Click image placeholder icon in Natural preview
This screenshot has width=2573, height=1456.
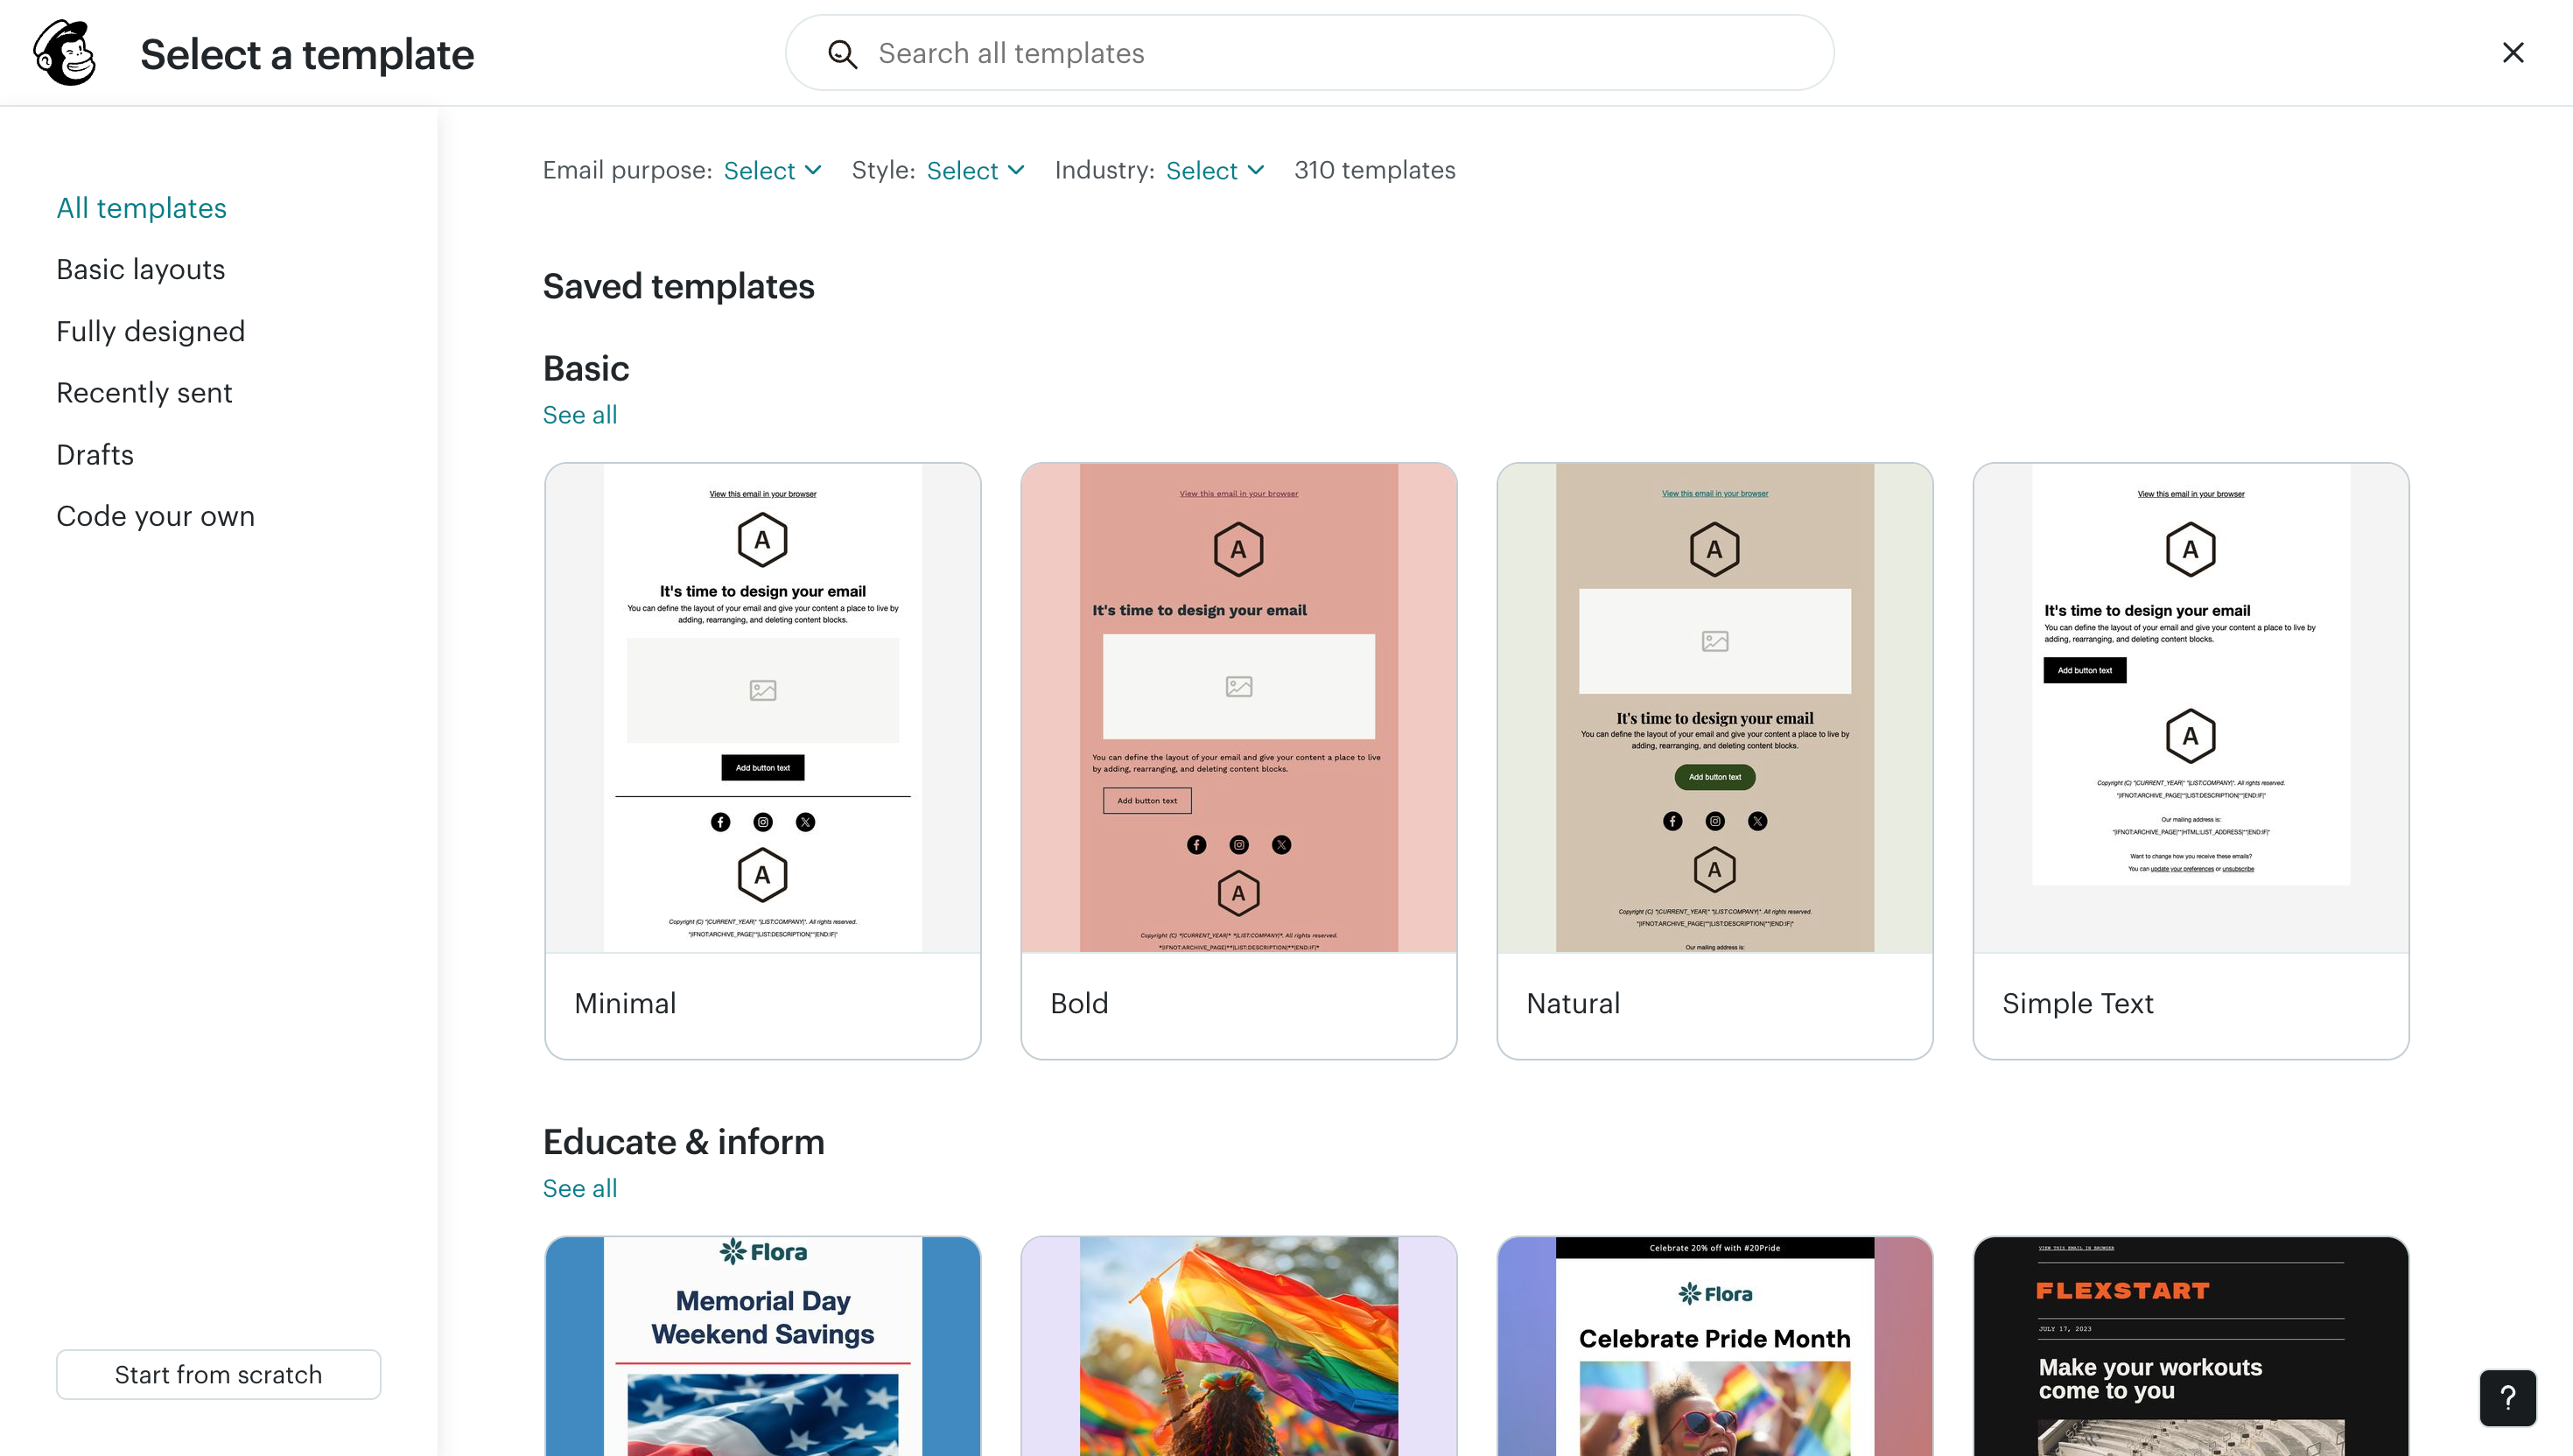[1715, 641]
